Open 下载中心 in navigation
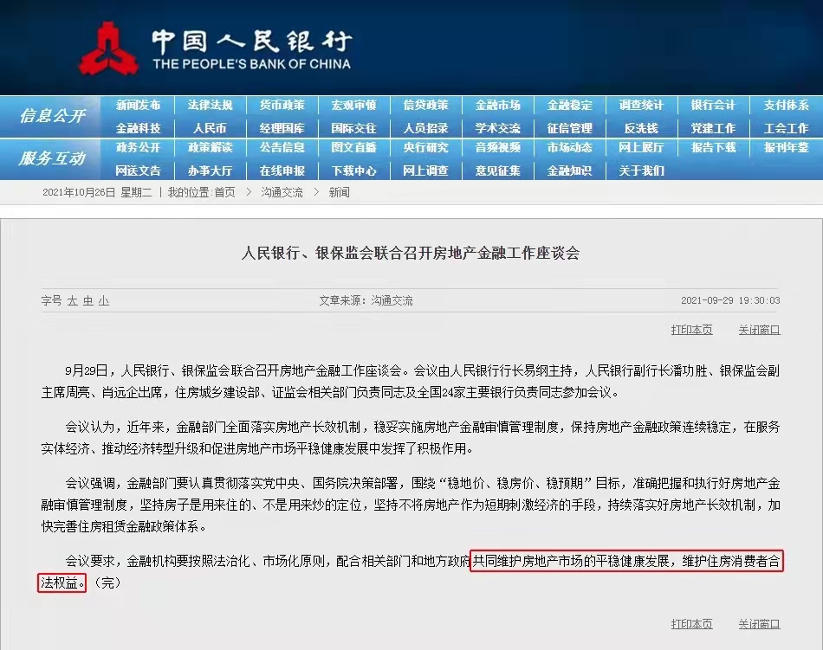Viewport: 823px width, 650px height. click(x=353, y=171)
